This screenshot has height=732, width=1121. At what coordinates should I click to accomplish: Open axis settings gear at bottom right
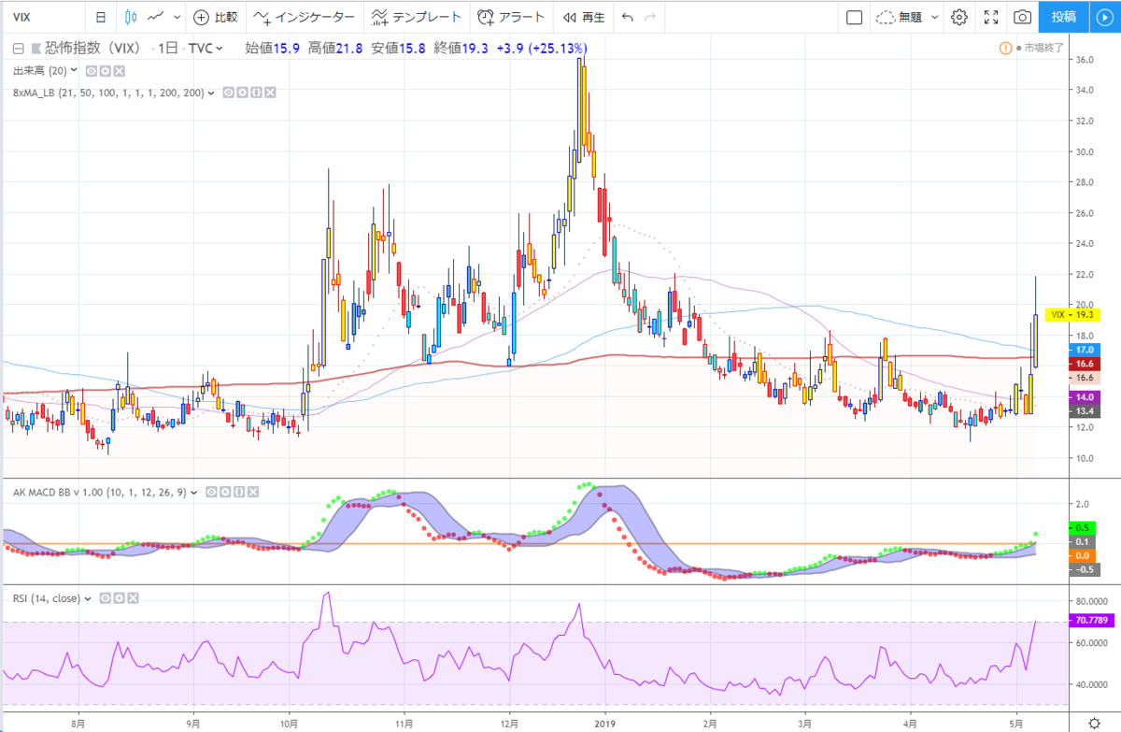[x=1095, y=722]
